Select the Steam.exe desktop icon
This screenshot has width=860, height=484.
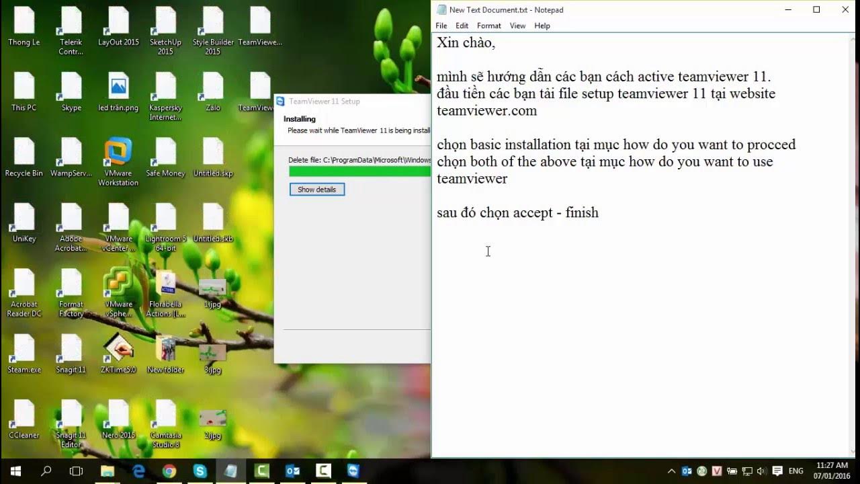tap(24, 354)
